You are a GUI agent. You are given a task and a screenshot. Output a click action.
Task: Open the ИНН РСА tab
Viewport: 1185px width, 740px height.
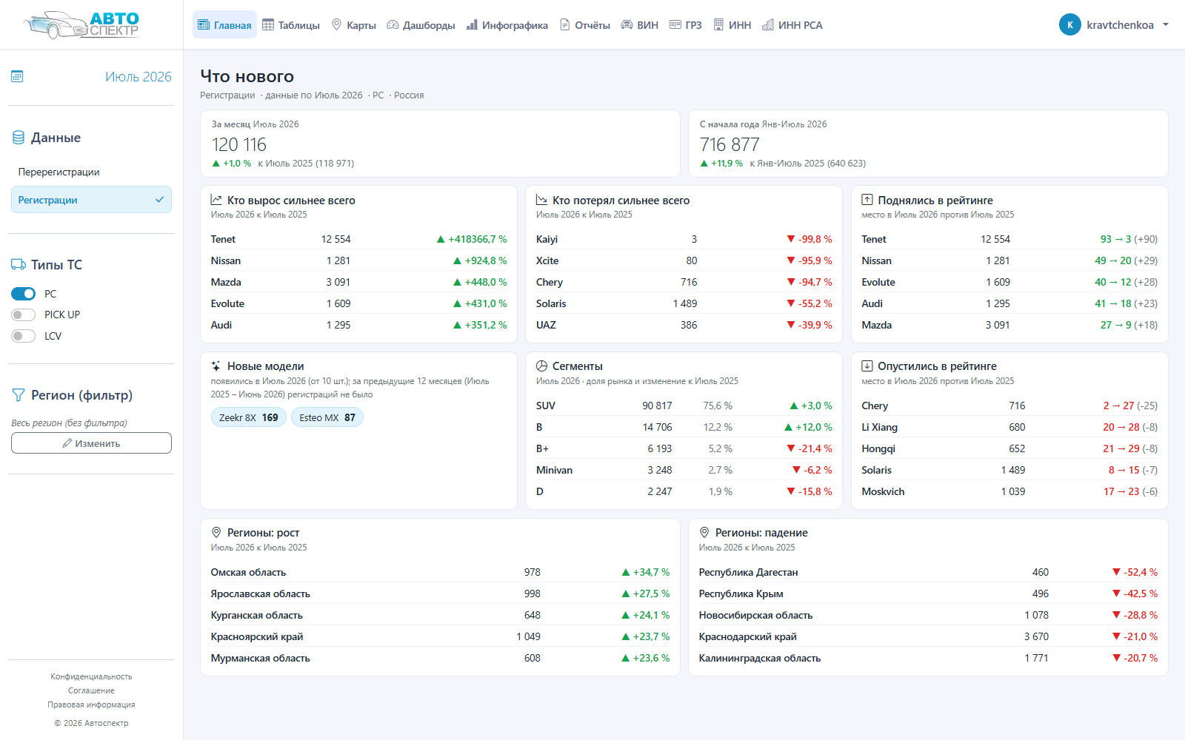click(792, 24)
